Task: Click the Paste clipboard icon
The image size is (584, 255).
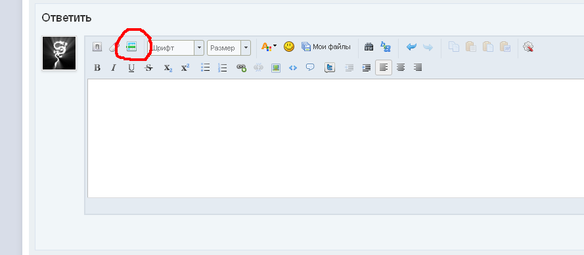Action: click(471, 47)
